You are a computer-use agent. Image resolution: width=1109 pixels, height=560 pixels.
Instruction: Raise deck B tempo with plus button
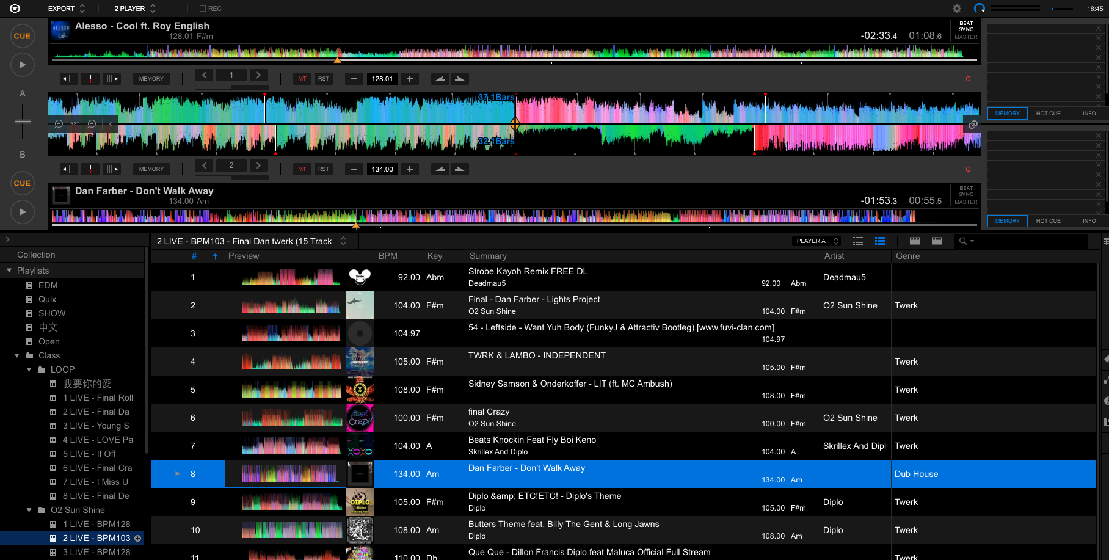click(x=410, y=169)
